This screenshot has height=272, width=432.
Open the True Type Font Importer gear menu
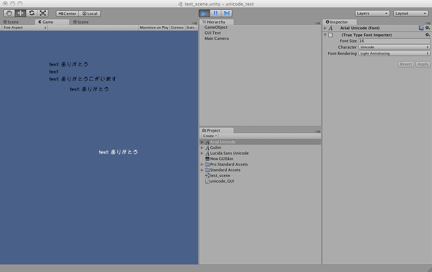pos(427,35)
